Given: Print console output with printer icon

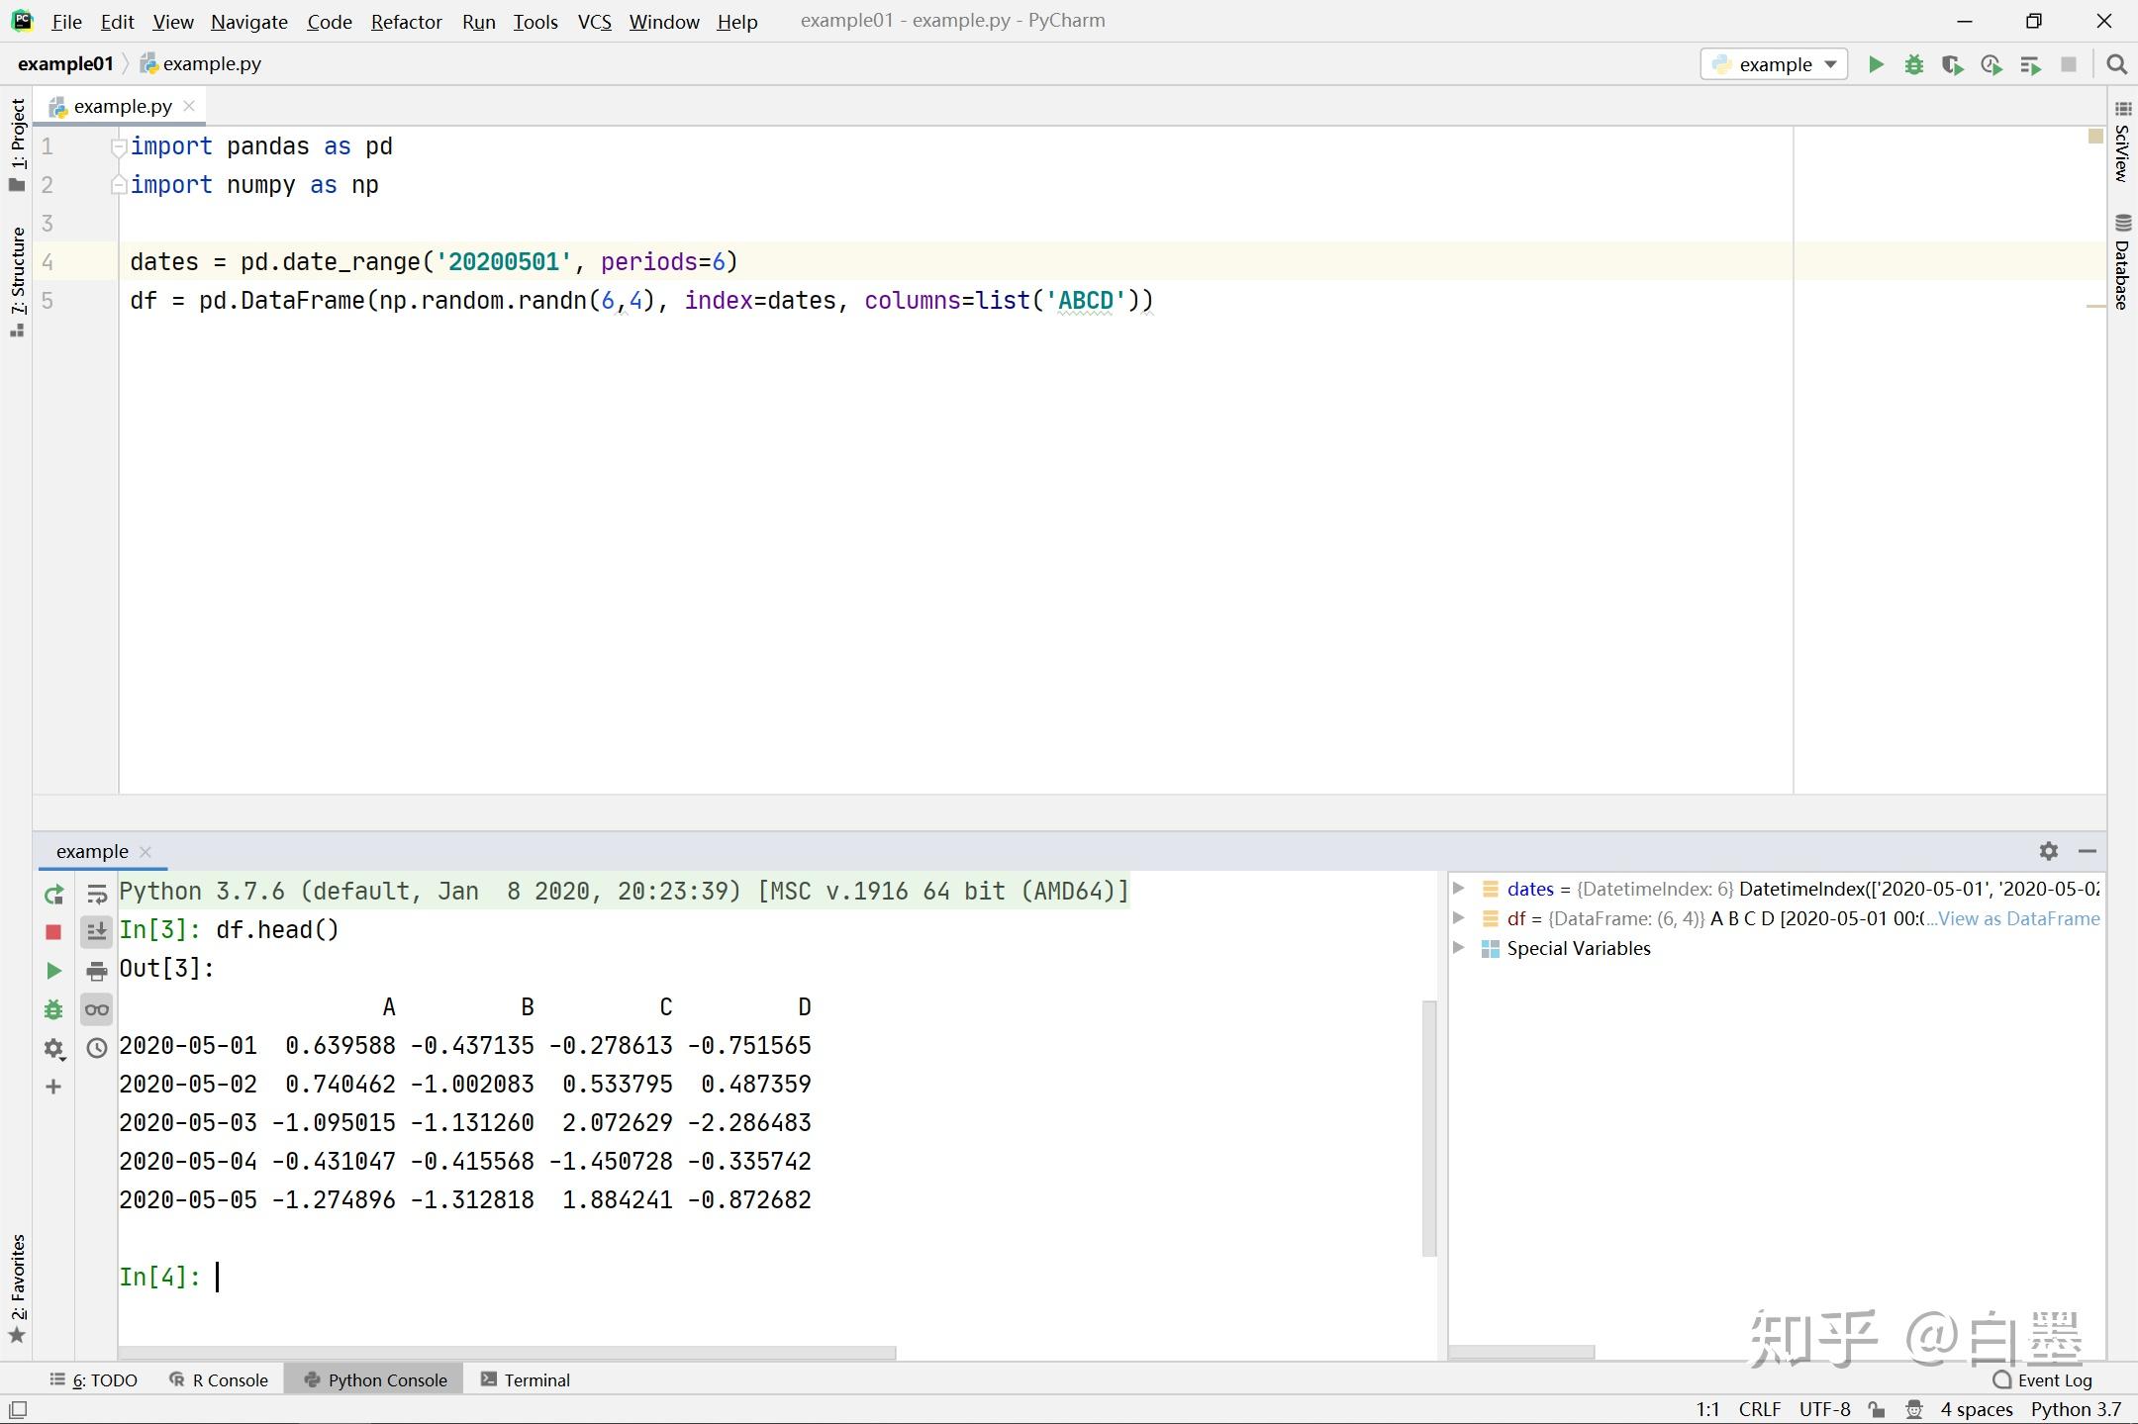Looking at the screenshot, I should coord(96,971).
